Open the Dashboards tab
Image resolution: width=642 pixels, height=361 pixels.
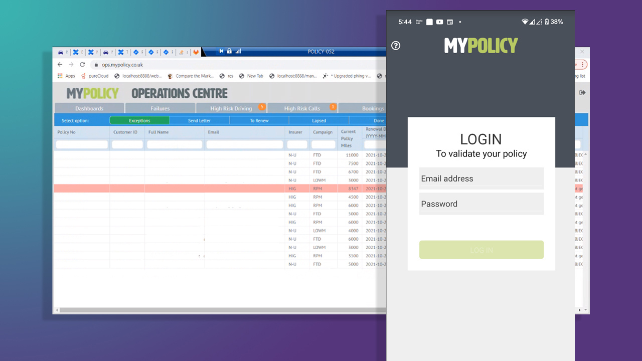pos(89,108)
